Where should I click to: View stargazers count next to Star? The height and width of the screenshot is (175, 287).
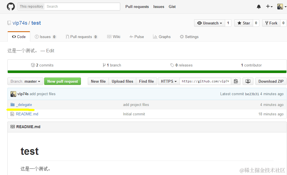point(256,23)
